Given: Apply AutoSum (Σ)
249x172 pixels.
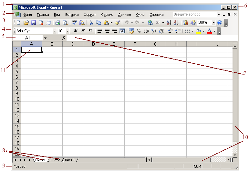Looking at the screenshot, I should tap(158, 23).
